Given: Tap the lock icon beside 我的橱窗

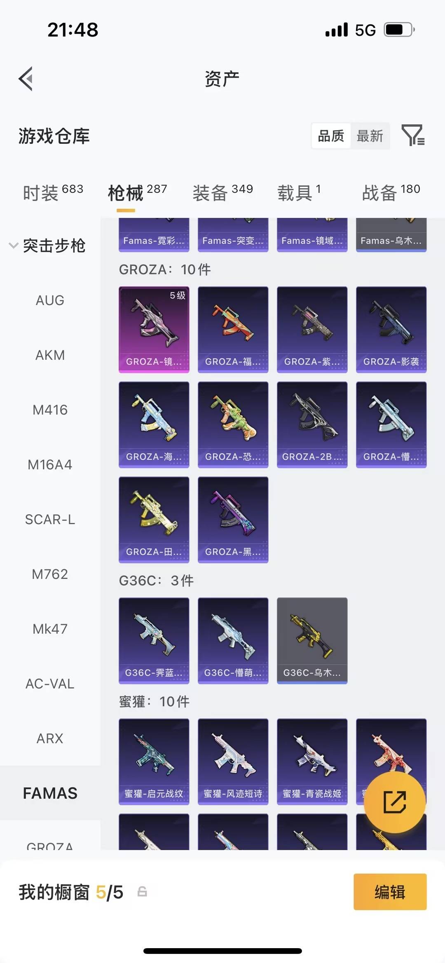Looking at the screenshot, I should [142, 892].
